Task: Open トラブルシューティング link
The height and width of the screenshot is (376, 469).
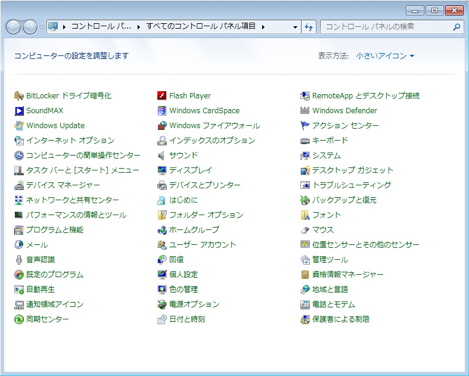Action: 352,185
